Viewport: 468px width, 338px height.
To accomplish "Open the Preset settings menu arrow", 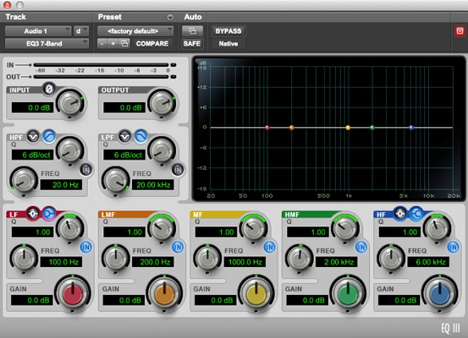I will pyautogui.click(x=170, y=16).
